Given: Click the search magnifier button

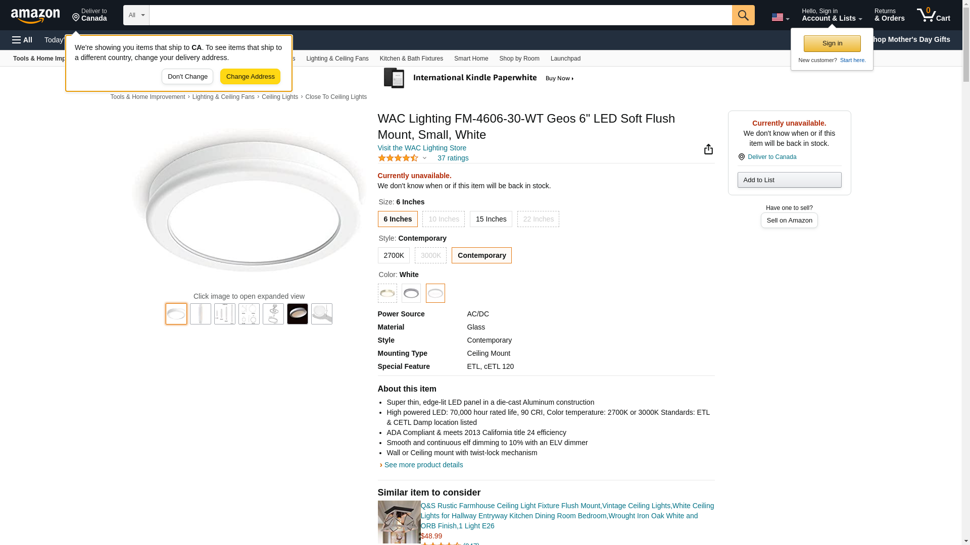Looking at the screenshot, I should (x=743, y=15).
